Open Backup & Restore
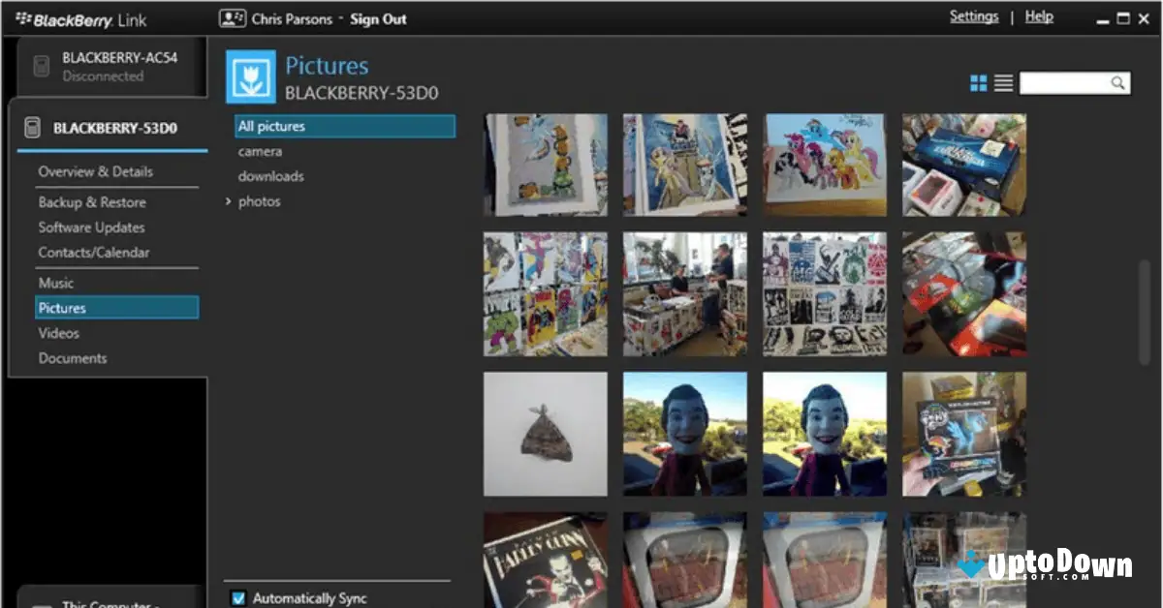Screen dimensions: 1163x608 pos(92,201)
